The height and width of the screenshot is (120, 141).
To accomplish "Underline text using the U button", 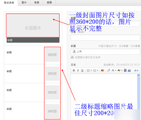I will [82, 71].
